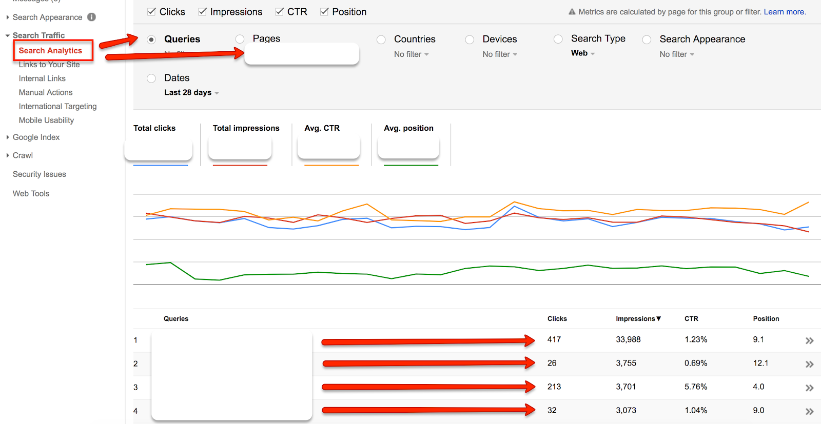This screenshot has height=424, width=821.
Task: Sort table by Position column
Action: click(766, 319)
